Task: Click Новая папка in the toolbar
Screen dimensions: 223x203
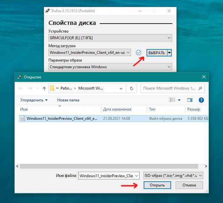Action: [x=68, y=100]
